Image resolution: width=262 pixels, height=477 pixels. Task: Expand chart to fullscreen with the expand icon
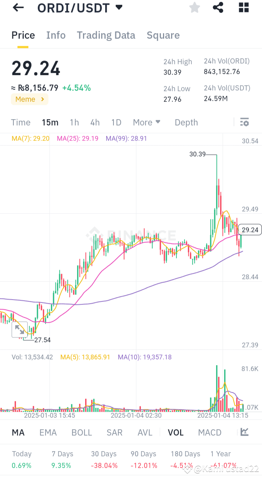pos(20,329)
